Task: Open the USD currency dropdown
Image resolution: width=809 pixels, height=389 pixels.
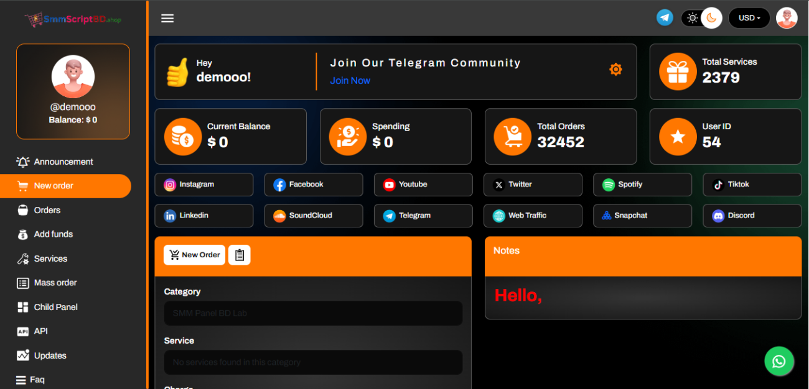Action: pos(749,18)
